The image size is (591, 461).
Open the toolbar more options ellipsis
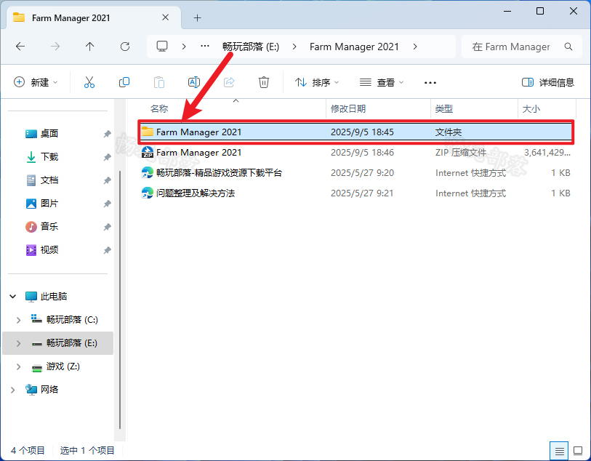coord(430,83)
